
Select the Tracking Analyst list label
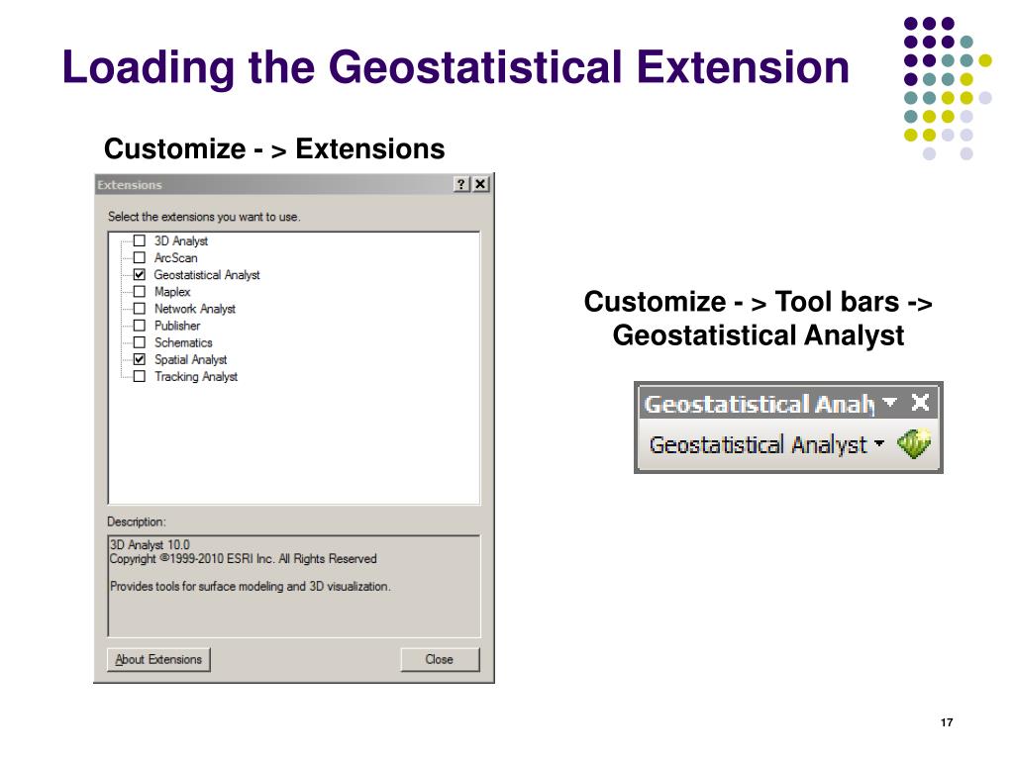(x=196, y=376)
